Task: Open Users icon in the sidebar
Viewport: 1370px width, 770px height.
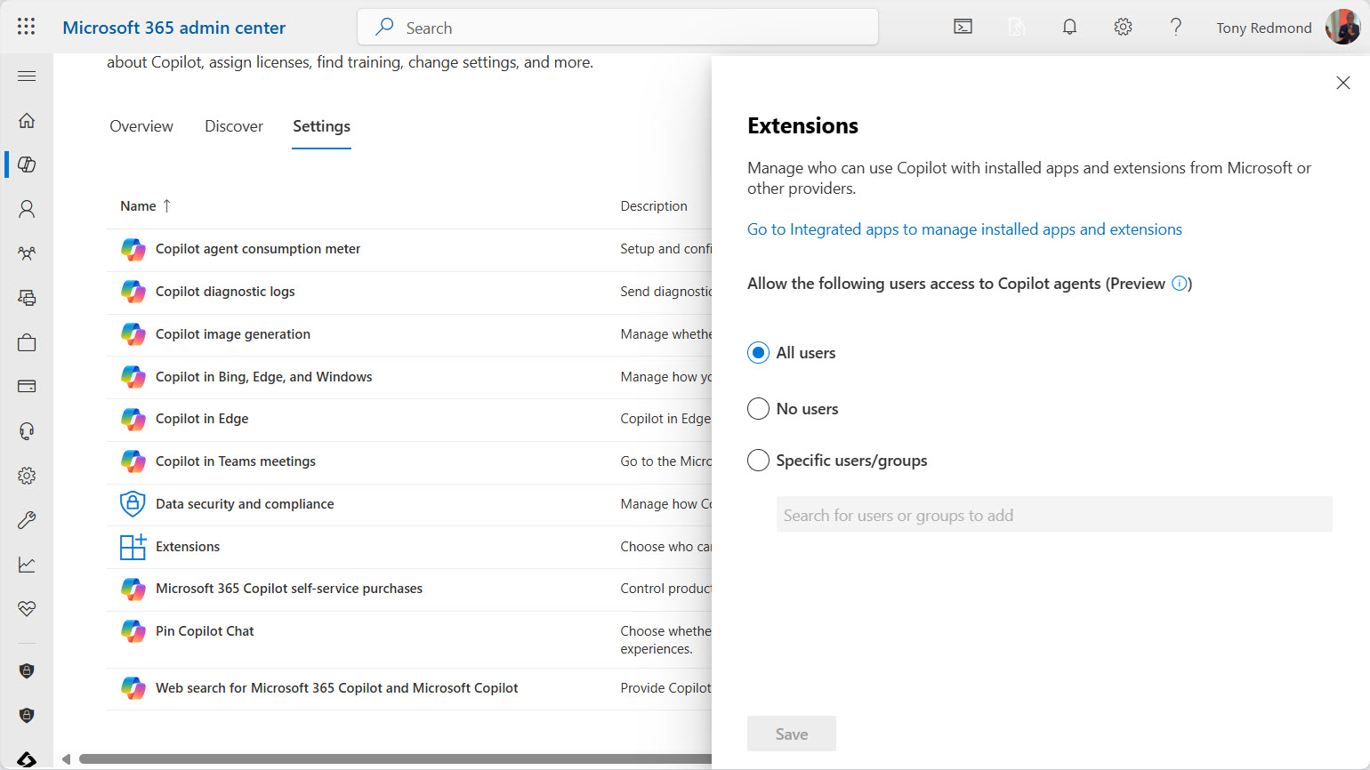Action: pos(27,209)
